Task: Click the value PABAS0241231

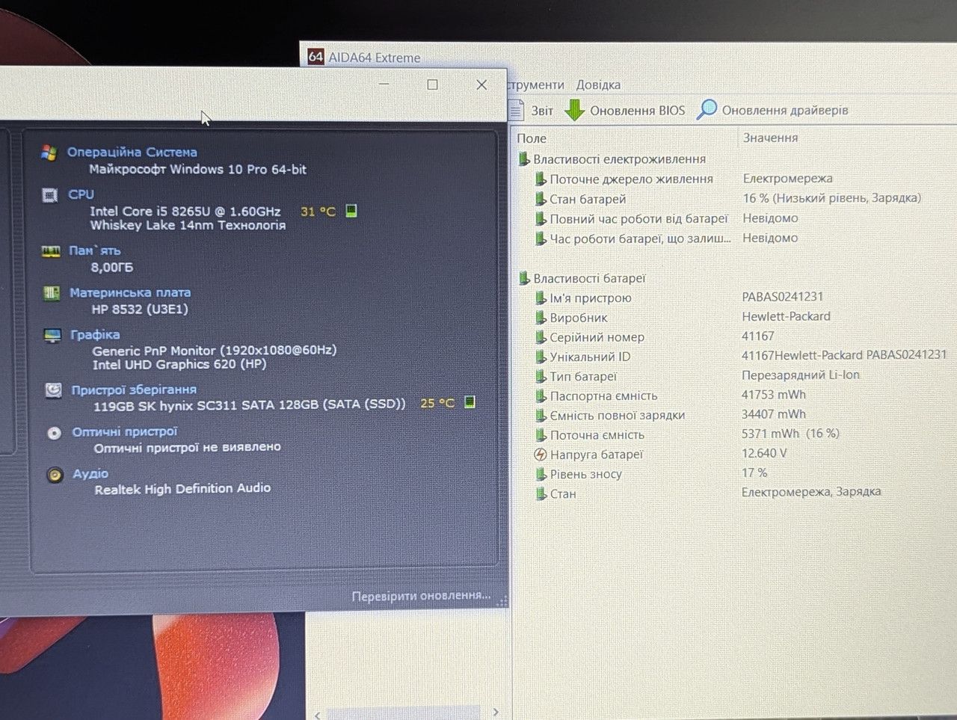Action: click(783, 297)
